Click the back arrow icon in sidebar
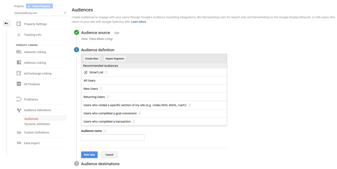Viewport: 337px width, 169px height. (x=7, y=23)
